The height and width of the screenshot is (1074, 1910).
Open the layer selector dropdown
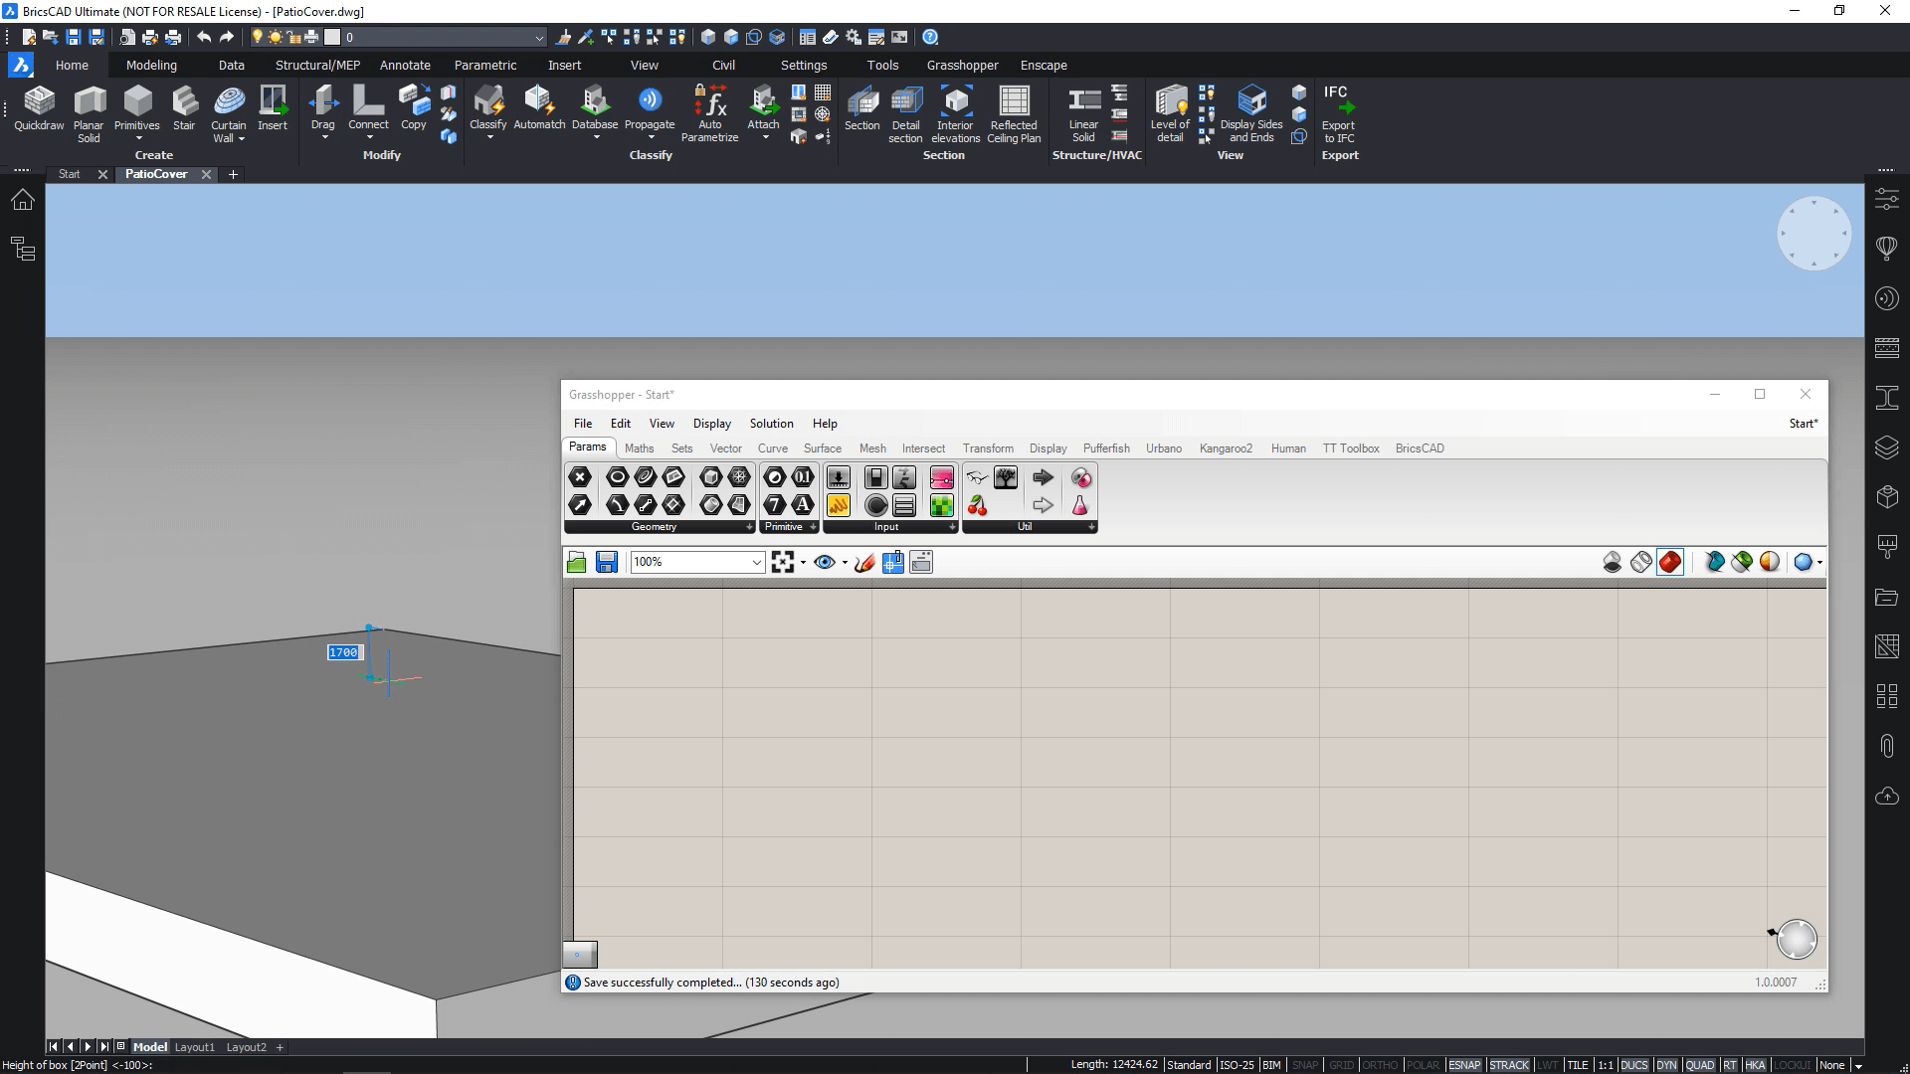539,38
